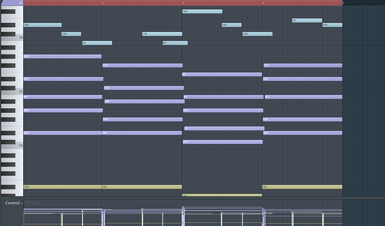Select the C#5 note in bar 2
The width and height of the screenshot is (385, 226).
143,88
